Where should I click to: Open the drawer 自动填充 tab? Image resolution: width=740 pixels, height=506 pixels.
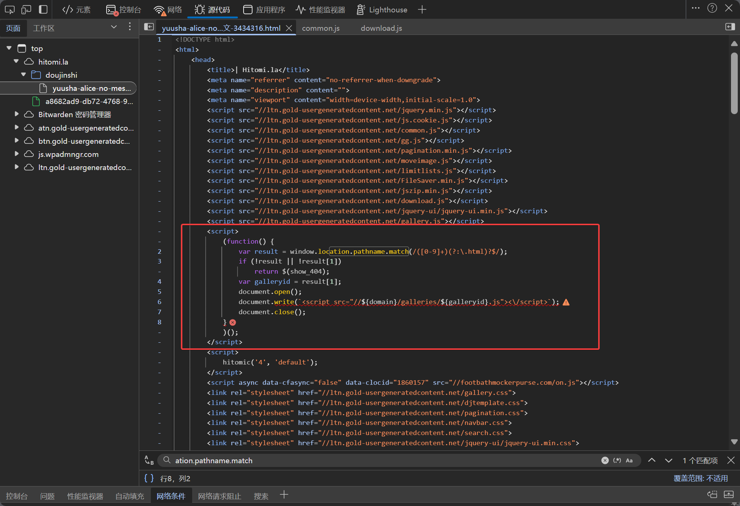(129, 496)
